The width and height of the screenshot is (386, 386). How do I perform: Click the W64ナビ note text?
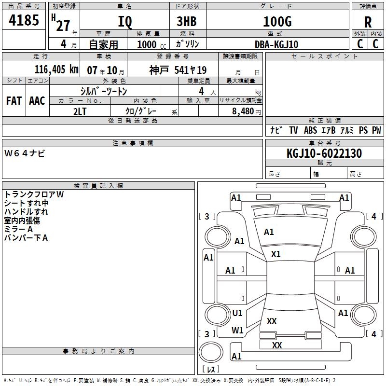25,153
